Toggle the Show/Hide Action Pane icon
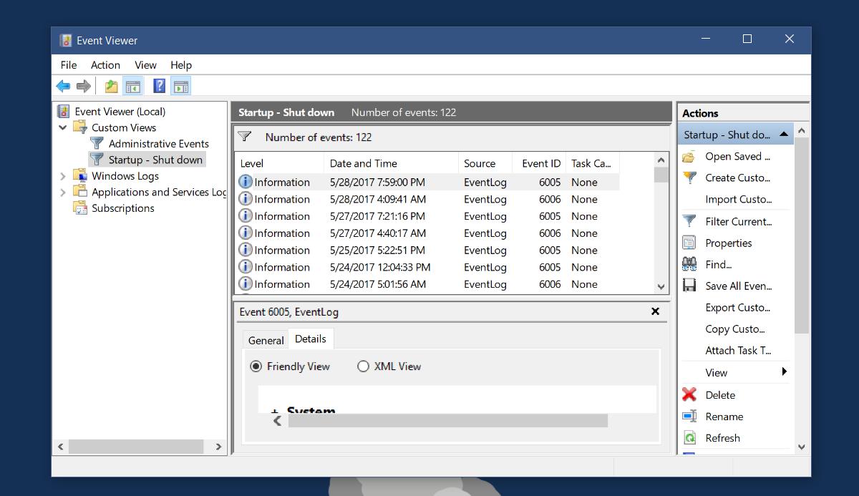Screen dimensions: 859x496 click(181, 85)
